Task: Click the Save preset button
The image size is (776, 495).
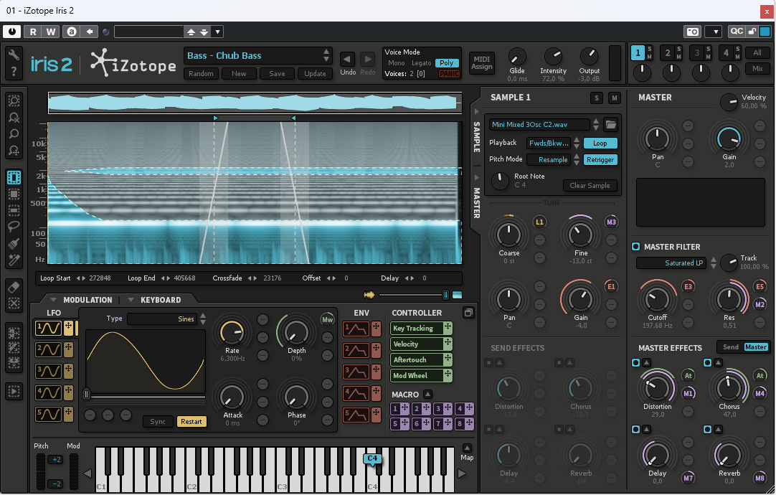Action: (x=277, y=73)
